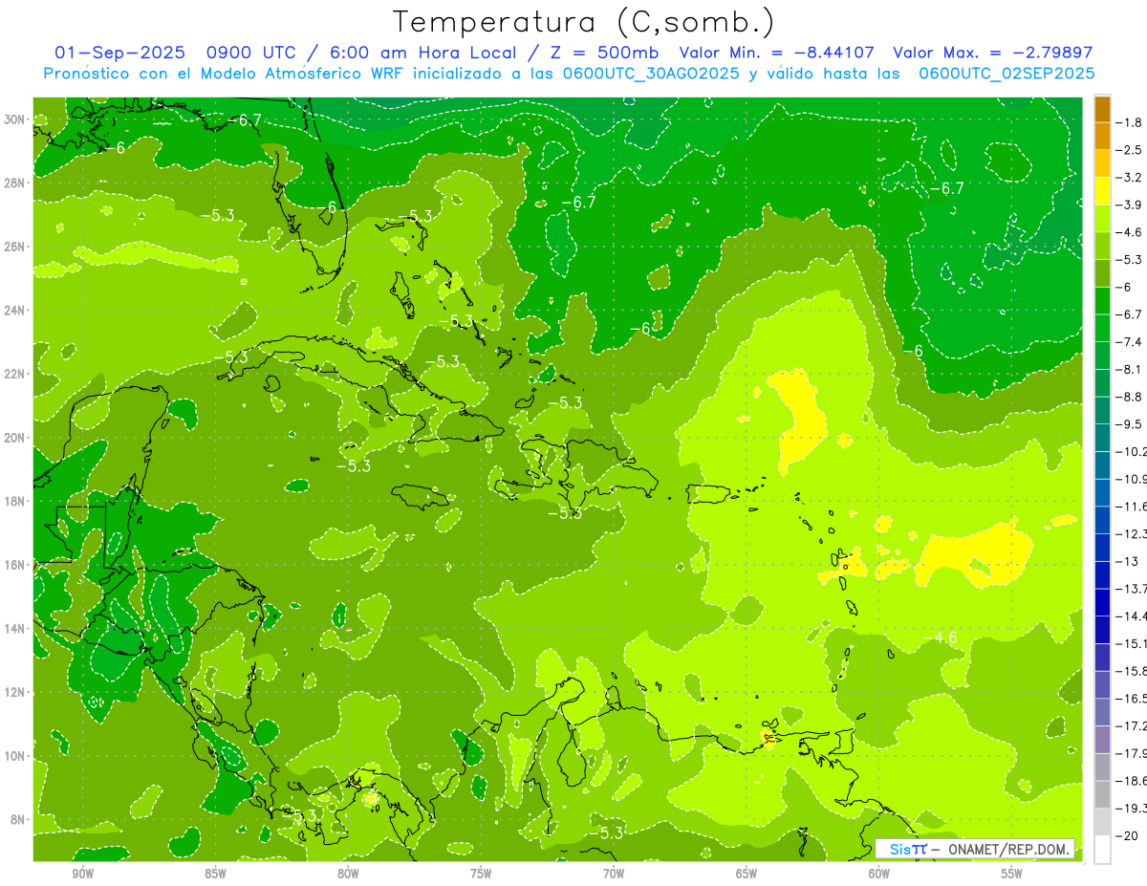Click the "70W" longitude axis label
The height and width of the screenshot is (886, 1147).
click(x=614, y=874)
